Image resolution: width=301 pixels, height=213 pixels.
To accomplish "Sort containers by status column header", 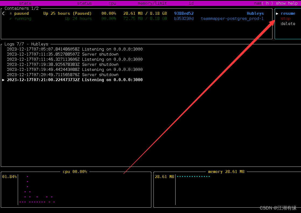I will [85, 3].
